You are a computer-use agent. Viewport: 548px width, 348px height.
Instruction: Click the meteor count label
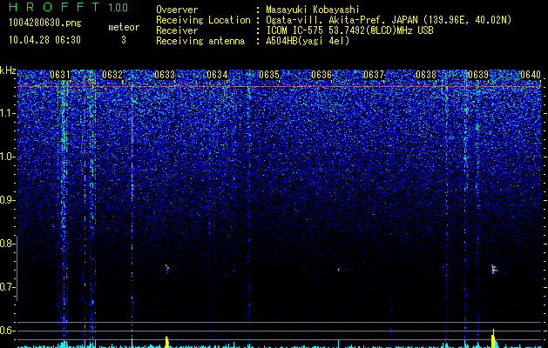124,27
